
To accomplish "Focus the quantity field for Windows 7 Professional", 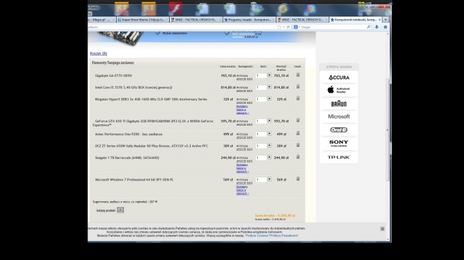I will pyautogui.click(x=261, y=180).
